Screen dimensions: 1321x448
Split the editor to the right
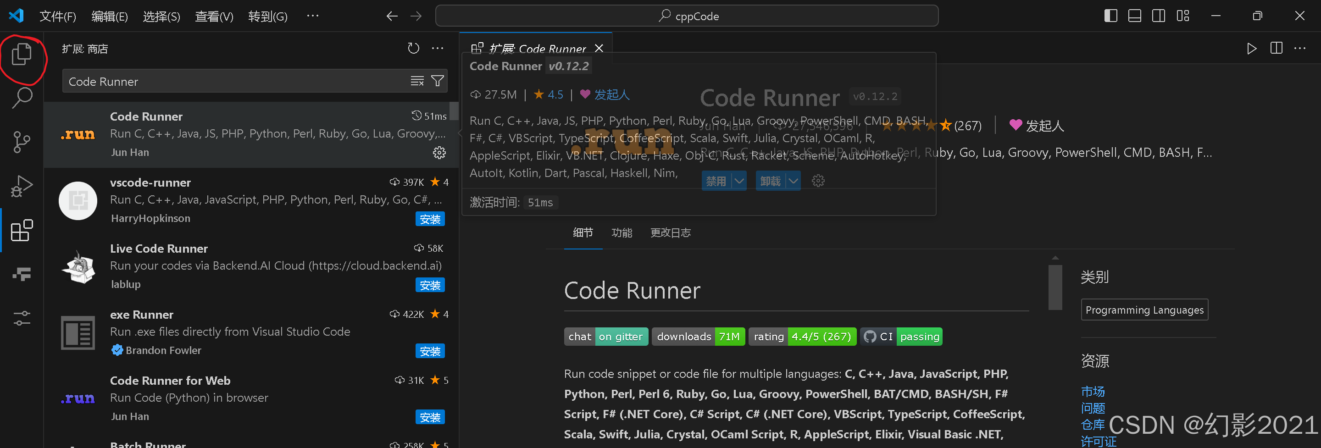coord(1277,48)
